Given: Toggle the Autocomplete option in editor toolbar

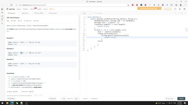Looking at the screenshot, I should click(98, 13).
